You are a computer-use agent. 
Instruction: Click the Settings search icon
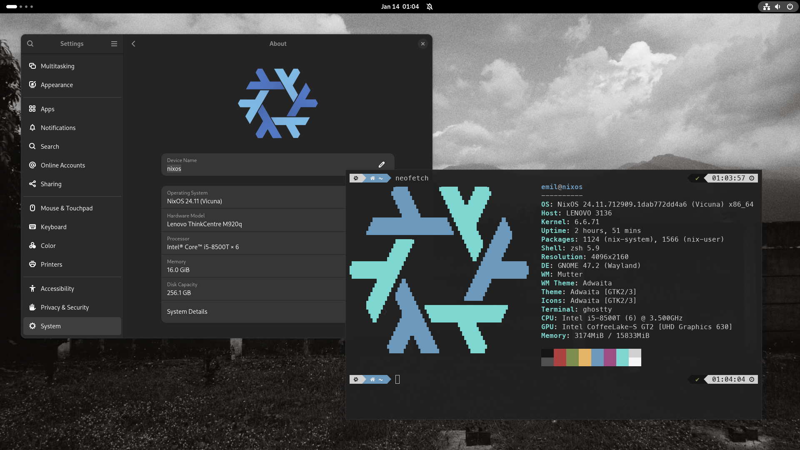click(30, 43)
